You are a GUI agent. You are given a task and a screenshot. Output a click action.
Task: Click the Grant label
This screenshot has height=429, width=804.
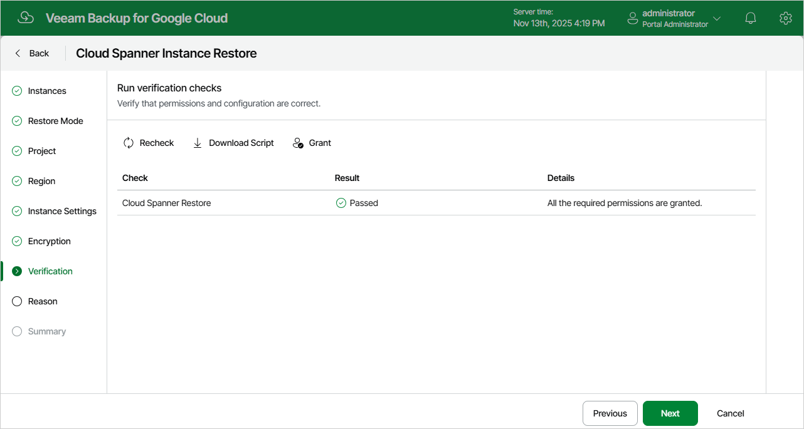pyautogui.click(x=320, y=143)
